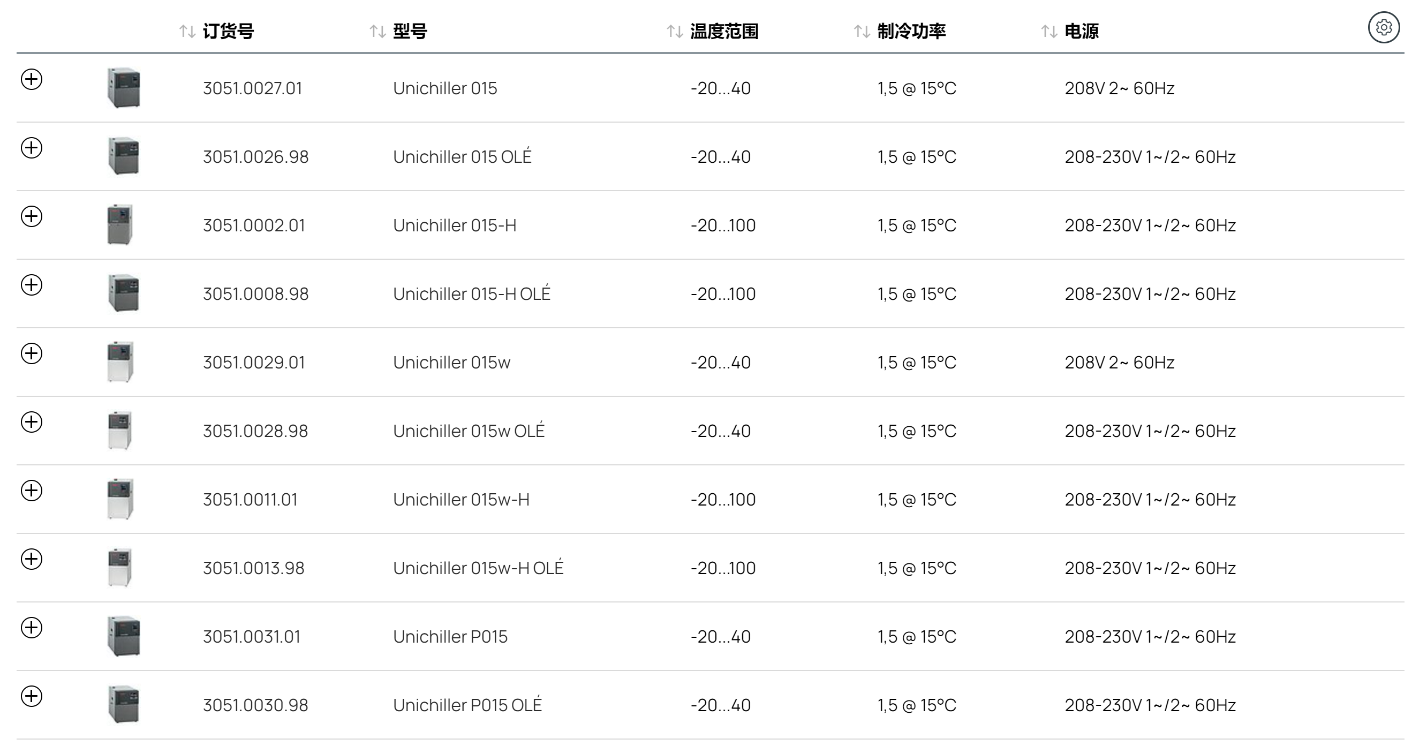Click model name Unichiller 015-H

(x=455, y=225)
